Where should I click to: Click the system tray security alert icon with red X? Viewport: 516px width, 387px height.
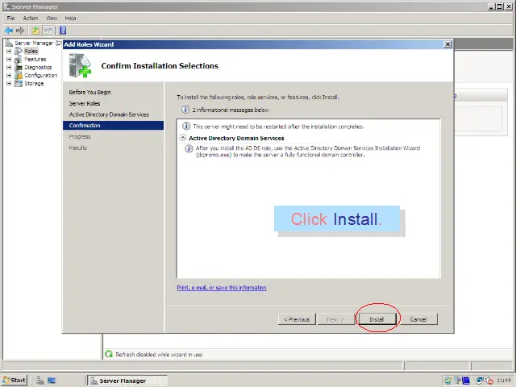point(489,381)
